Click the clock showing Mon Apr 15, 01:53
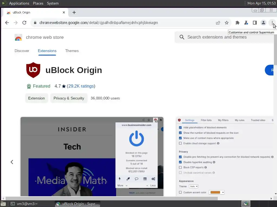Viewport: 277px width, 207px height. pyautogui.click(x=262, y=3)
